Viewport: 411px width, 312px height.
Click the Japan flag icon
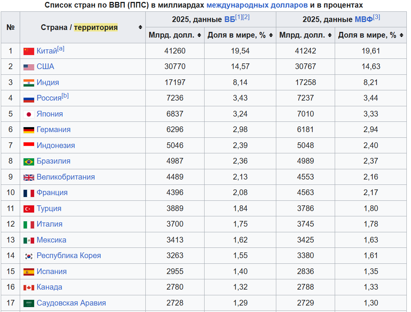pos(29,114)
